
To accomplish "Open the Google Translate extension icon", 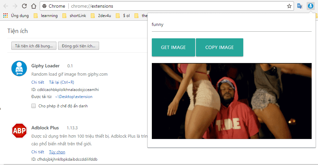I will pyautogui.click(x=300, y=6).
